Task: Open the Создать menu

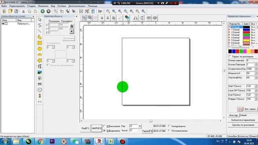Action: 31,6
